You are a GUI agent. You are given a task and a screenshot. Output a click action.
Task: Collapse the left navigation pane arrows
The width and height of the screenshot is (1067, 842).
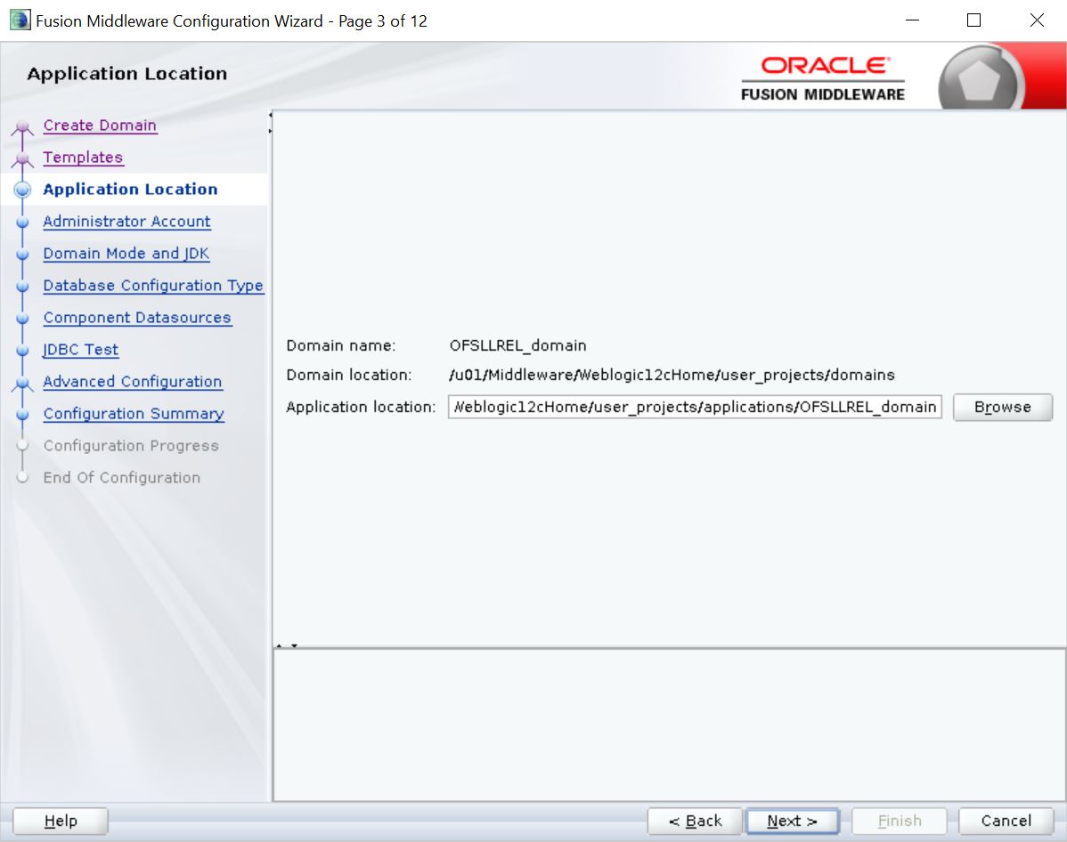coord(270,123)
